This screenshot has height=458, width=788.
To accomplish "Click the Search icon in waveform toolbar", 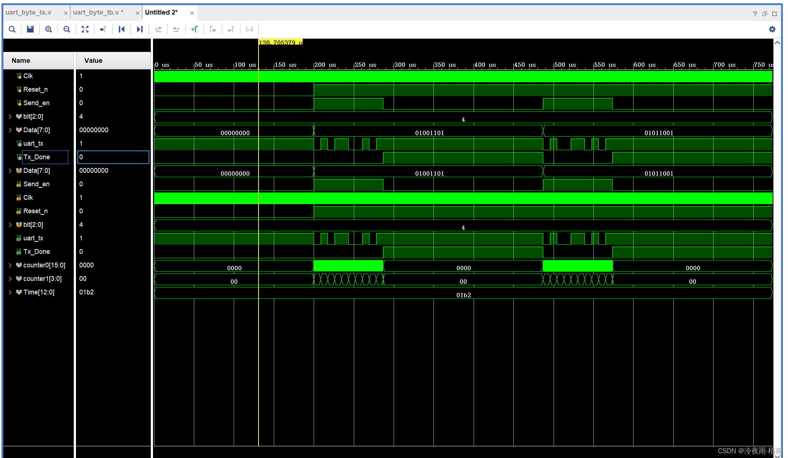I will [x=12, y=29].
